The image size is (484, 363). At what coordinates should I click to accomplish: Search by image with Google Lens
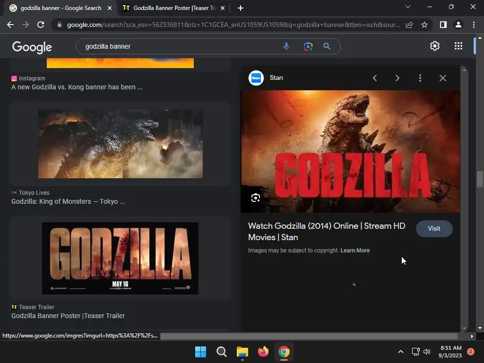click(308, 46)
